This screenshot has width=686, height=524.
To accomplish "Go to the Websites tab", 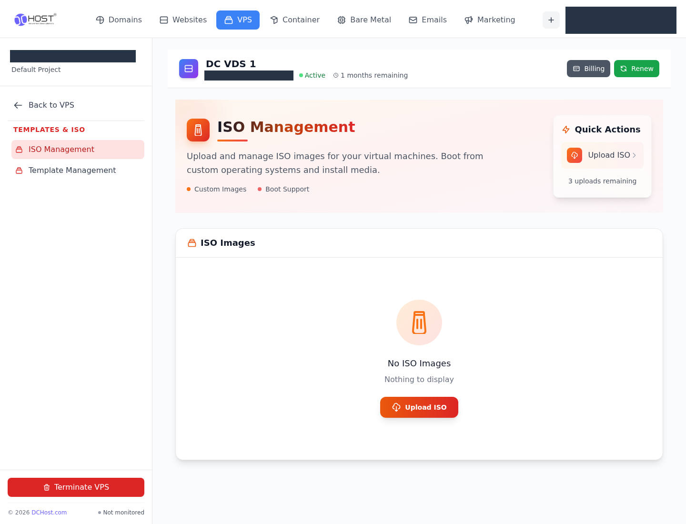I will coord(183,20).
